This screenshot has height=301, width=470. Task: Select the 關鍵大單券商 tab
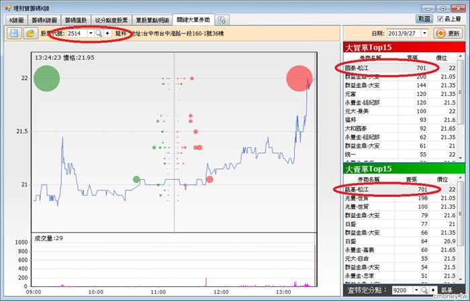pyautogui.click(x=193, y=19)
